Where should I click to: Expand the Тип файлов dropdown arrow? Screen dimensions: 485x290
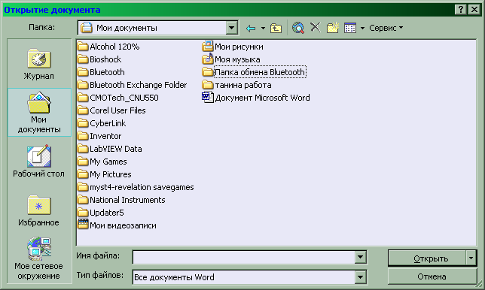tap(360, 277)
